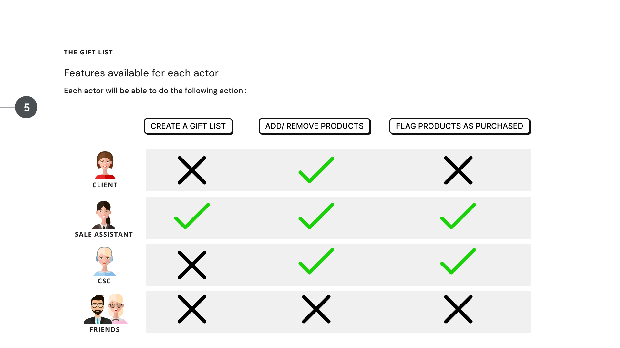Click the CSC headset avatar icon
Screen dimensions: 620x348
click(104, 261)
